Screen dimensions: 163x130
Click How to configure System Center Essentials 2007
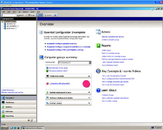(118, 79)
